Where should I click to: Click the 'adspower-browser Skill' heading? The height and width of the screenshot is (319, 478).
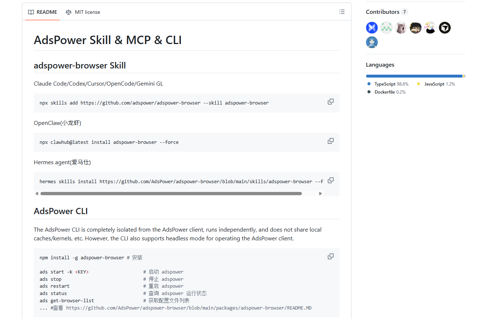(80, 66)
